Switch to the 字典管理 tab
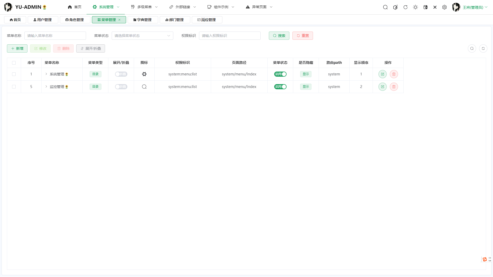Viewport: 493px width, 277px height. point(143,19)
